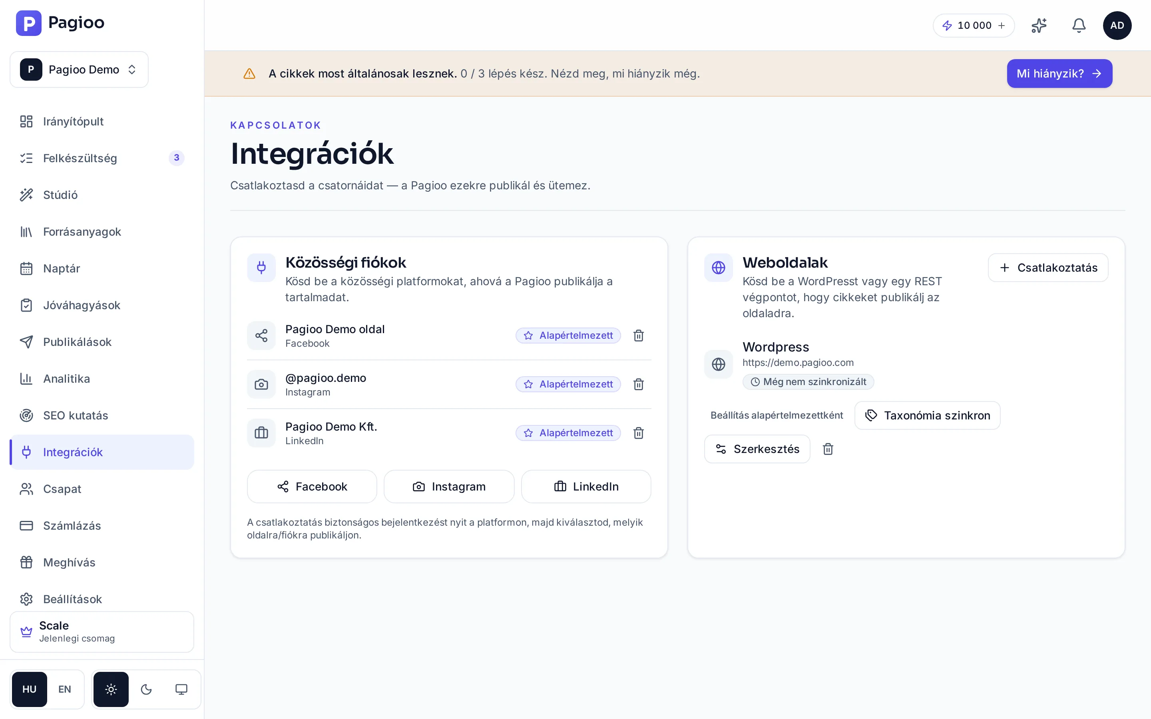Image resolution: width=1151 pixels, height=719 pixels.
Task: Delete the Wordpress website connection
Action: click(828, 449)
